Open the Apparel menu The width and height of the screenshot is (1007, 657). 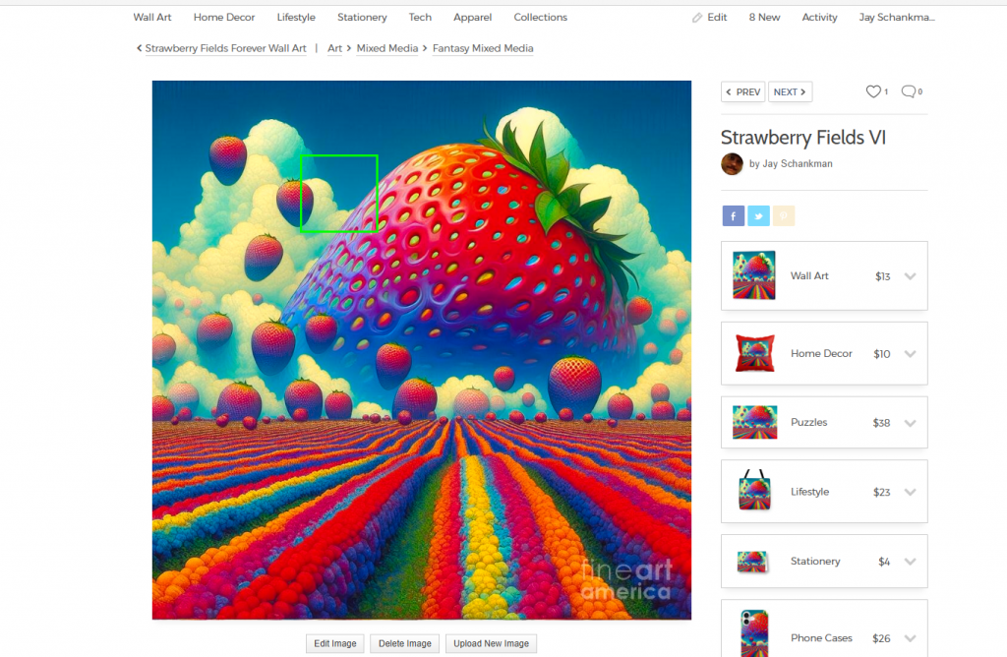coord(472,18)
